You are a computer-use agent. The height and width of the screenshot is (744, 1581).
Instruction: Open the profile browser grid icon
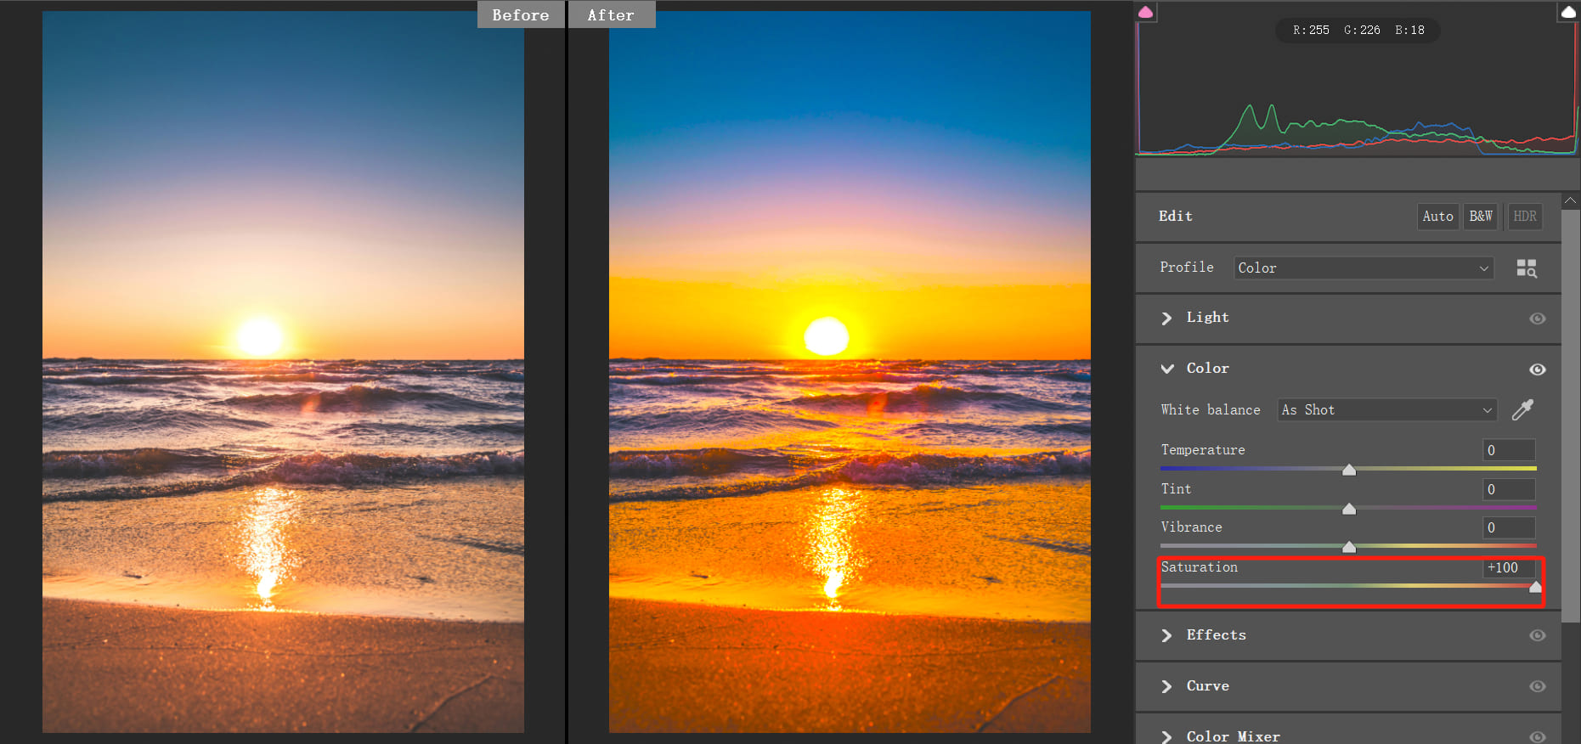point(1526,268)
